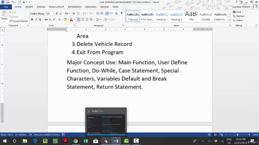Clear all formatting from selection
This screenshot has height=145, width=259.
pos(74,14)
